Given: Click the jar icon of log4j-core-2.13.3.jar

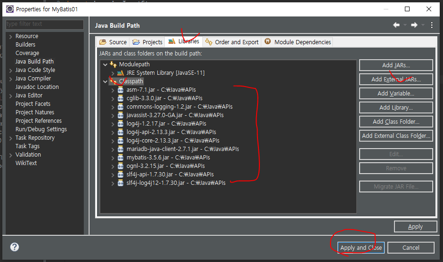Looking at the screenshot, I should (121, 141).
